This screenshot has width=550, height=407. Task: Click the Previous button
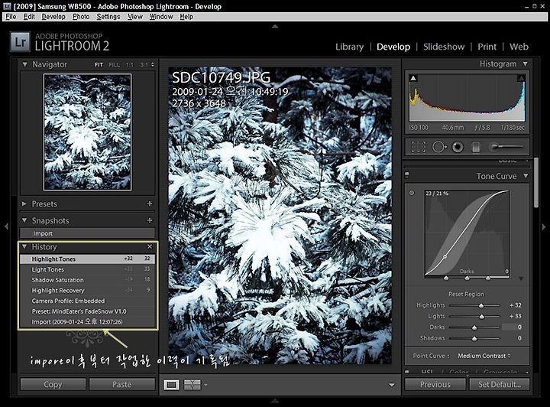[x=435, y=385]
